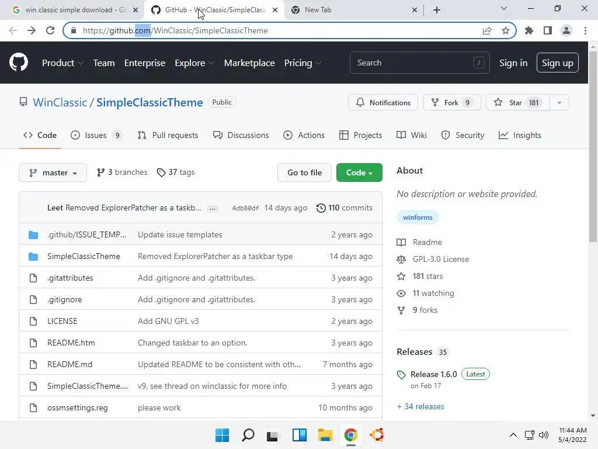The width and height of the screenshot is (598, 449).
Task: Bookmark this page with the star icon
Action: [x=506, y=30]
